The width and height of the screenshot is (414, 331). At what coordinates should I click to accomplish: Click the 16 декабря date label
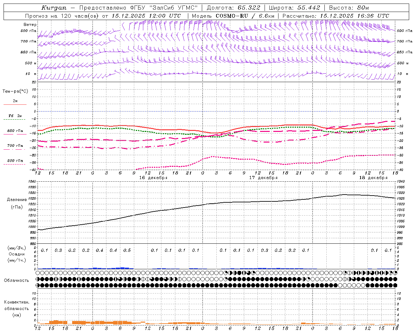pos(153,178)
